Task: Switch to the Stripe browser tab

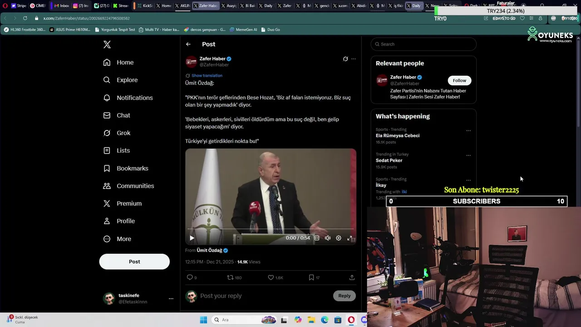Action: 19,6
